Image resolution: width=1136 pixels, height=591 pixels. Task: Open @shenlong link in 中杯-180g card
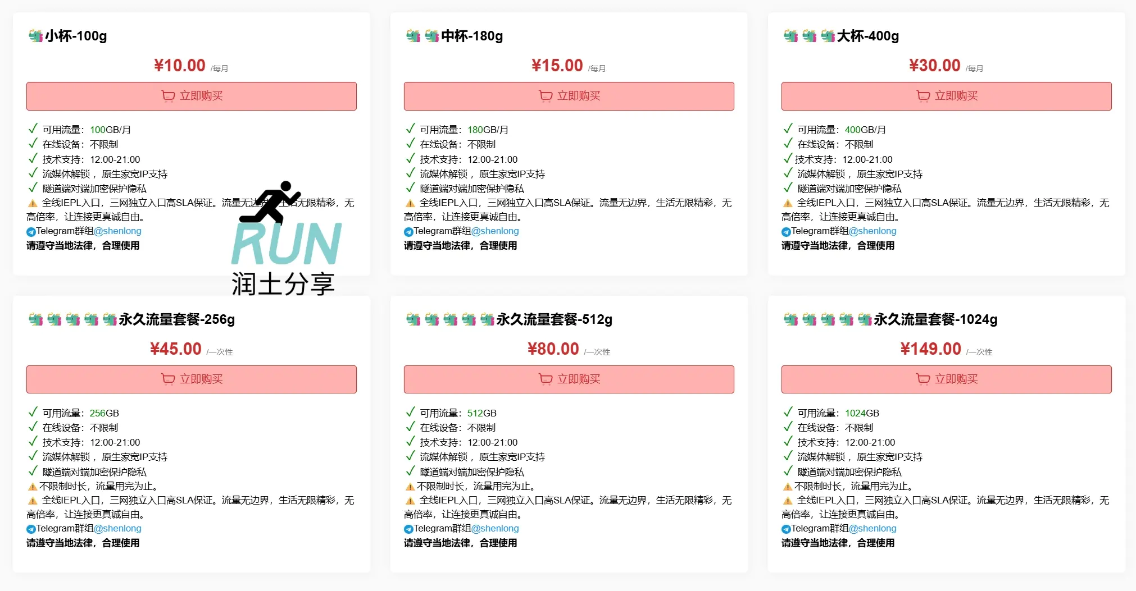point(495,231)
